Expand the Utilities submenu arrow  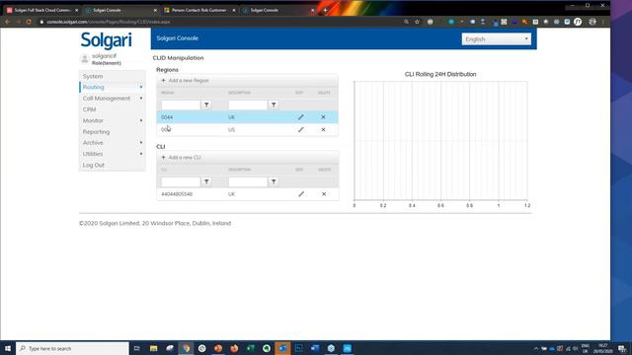point(141,154)
